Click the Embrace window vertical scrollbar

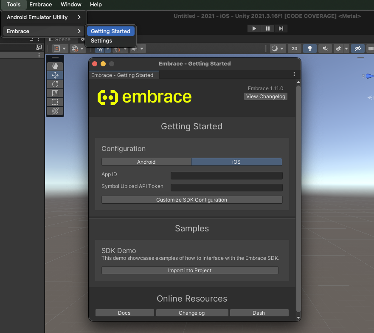(x=298, y=199)
